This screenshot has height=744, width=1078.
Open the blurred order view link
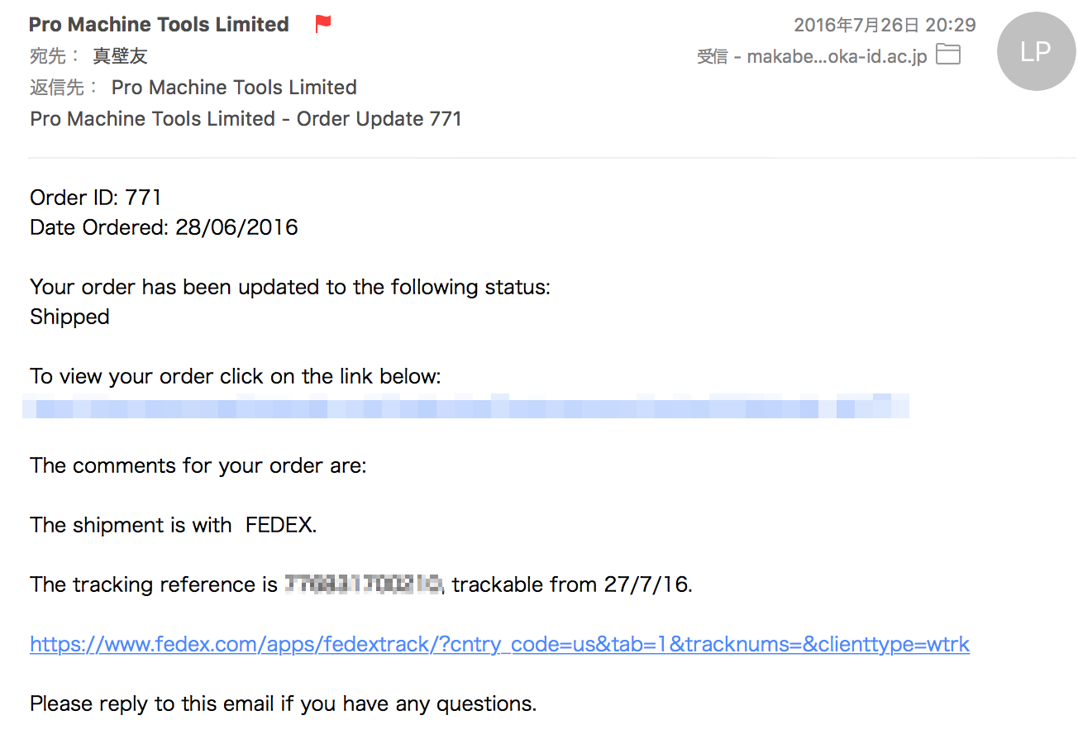click(x=465, y=407)
